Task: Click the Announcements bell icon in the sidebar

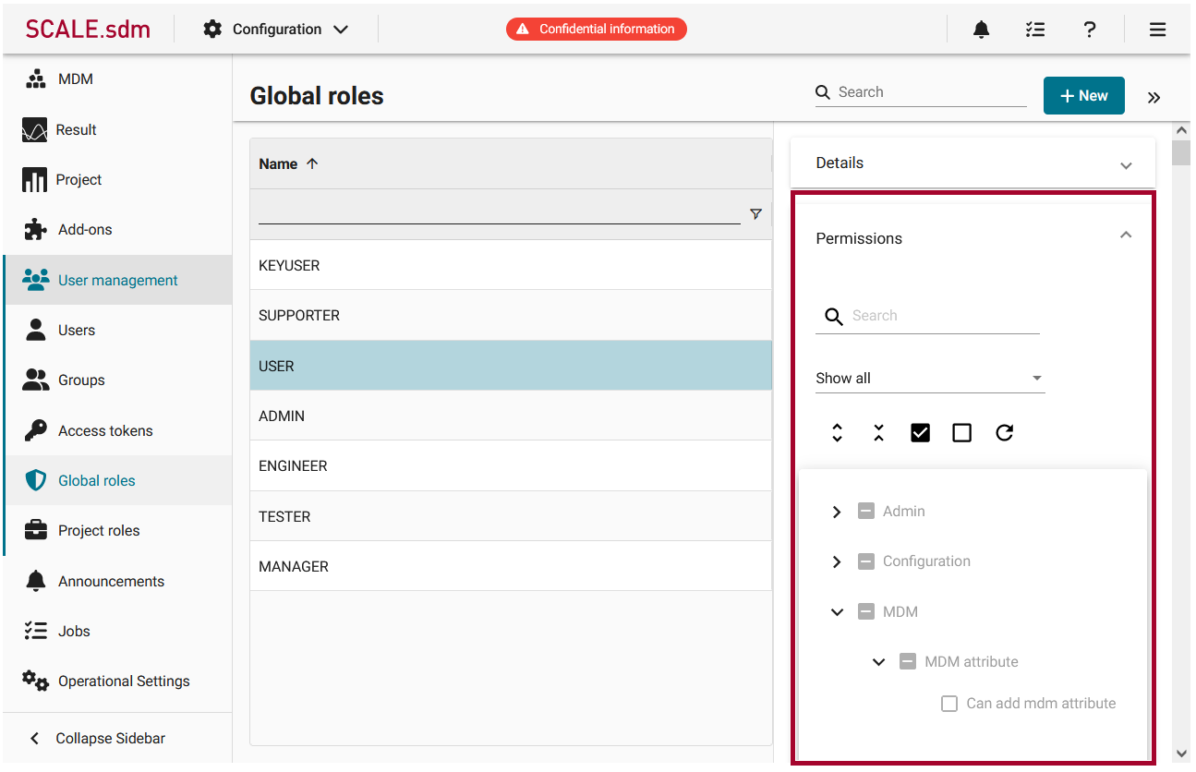Action: (x=36, y=581)
